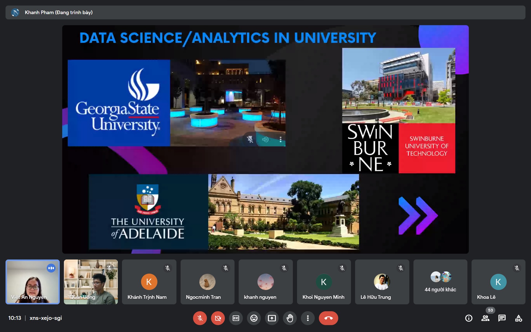This screenshot has height=332, width=531.
Task: Click the muted mic icon on Khoi Nguyen Minh
Action: pos(342,268)
